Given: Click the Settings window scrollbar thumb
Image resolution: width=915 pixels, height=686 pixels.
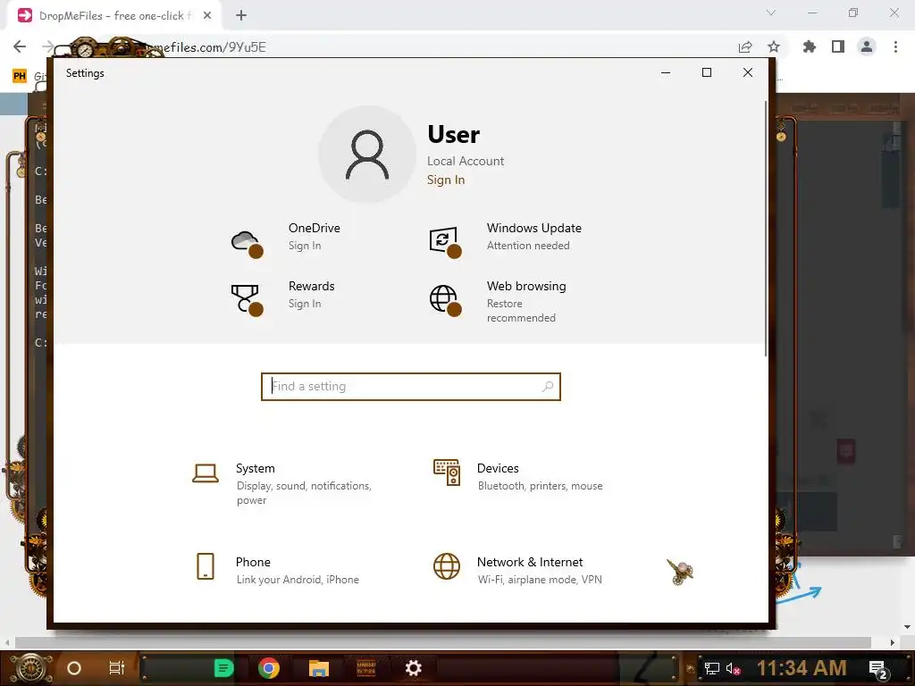Looking at the screenshot, I should tap(765, 228).
